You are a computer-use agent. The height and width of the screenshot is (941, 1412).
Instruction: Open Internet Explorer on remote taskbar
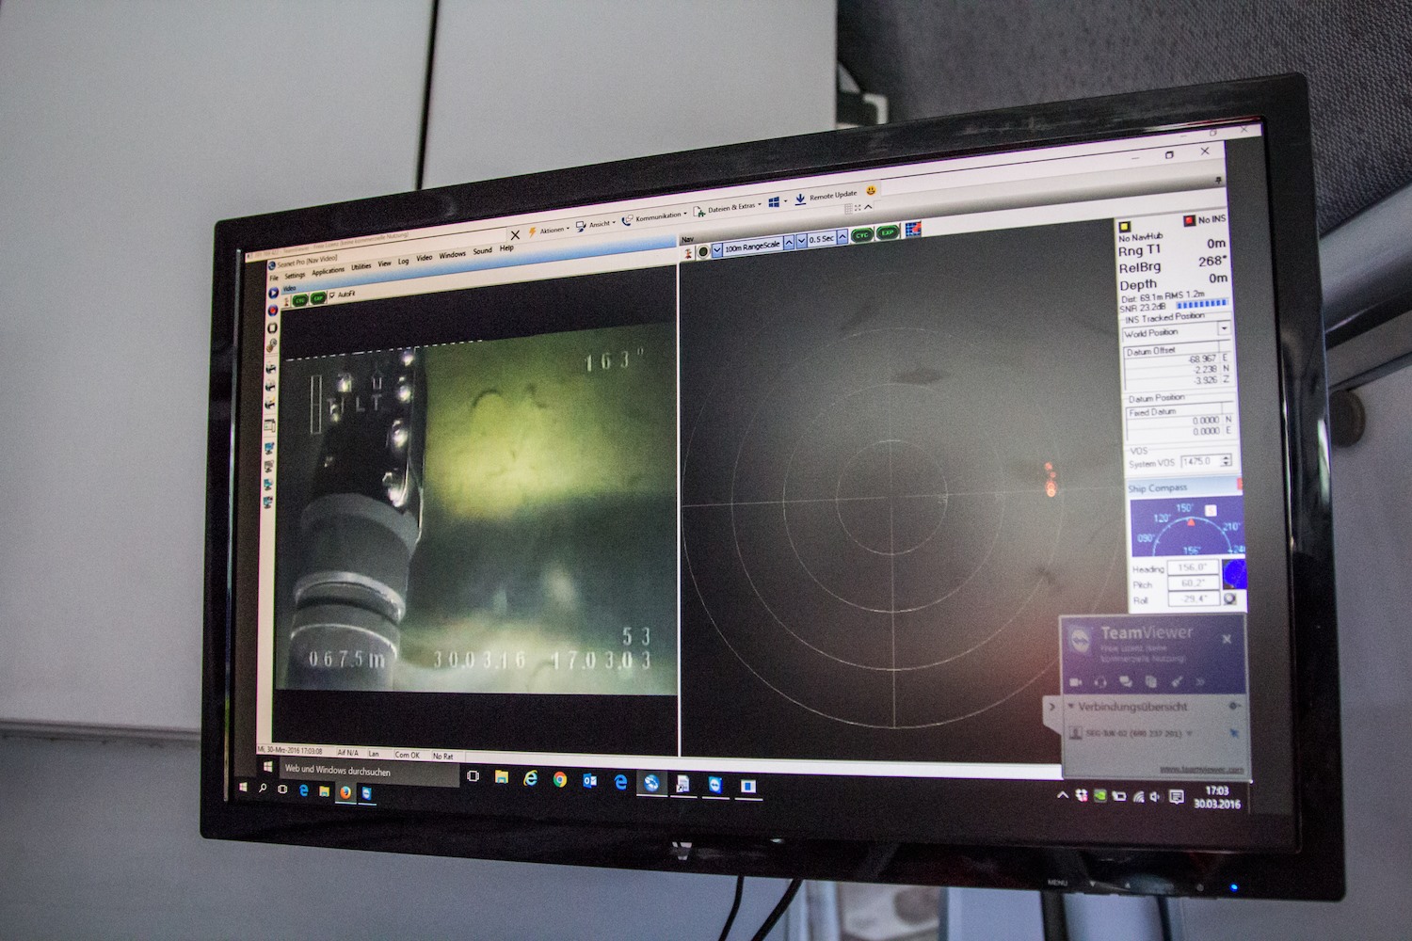tap(531, 778)
